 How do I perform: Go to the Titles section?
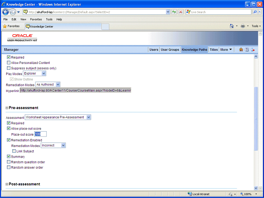click(x=214, y=49)
